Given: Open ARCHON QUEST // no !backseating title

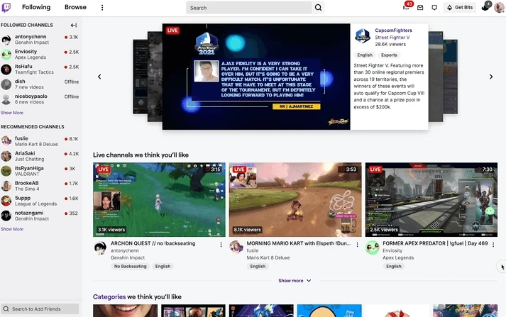Looking at the screenshot, I should (x=153, y=243).
